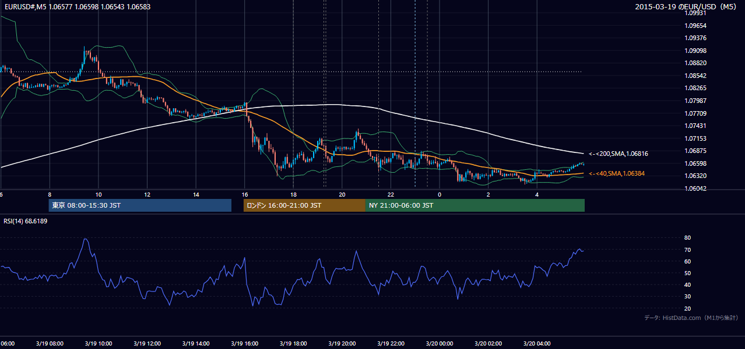Select the ロンドン 16:00-21:00 JST session bar
This screenshot has width=745, height=349.
304,205
